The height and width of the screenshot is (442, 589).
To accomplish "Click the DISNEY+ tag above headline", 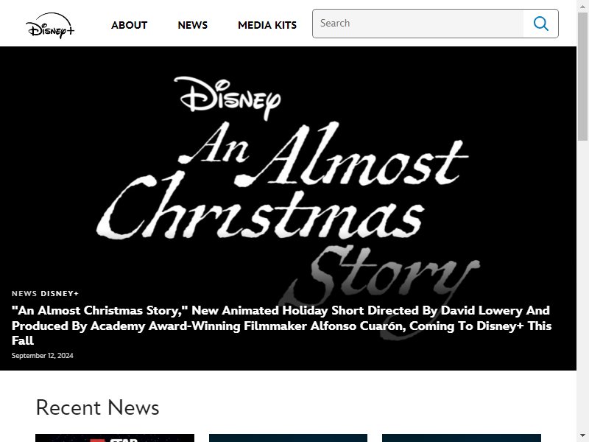I will pyautogui.click(x=60, y=293).
